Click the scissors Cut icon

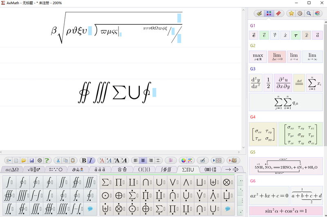[58, 160]
